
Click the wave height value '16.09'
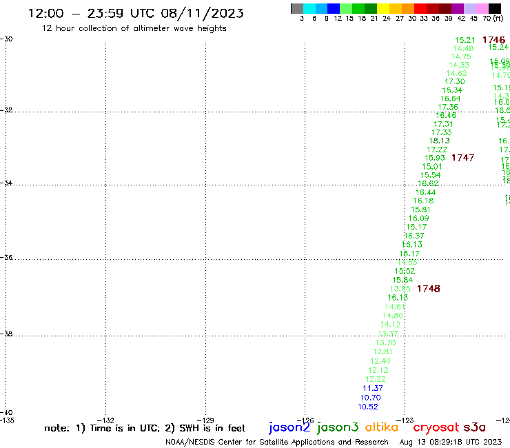[418, 218]
